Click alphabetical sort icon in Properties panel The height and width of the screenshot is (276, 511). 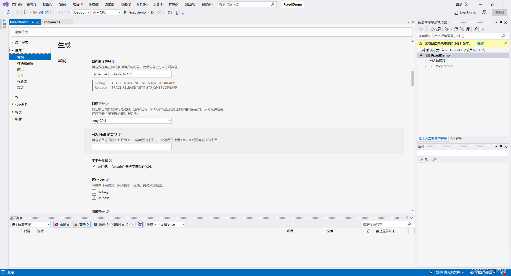pyautogui.click(x=427, y=159)
